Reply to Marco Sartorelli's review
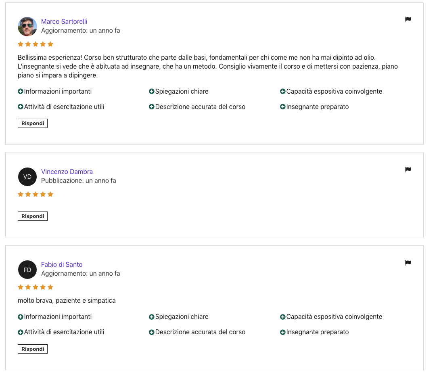Screen dimensions: 437x377 point(33,123)
